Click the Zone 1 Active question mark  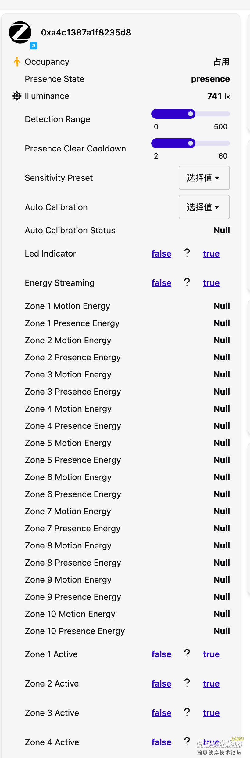pos(187,654)
